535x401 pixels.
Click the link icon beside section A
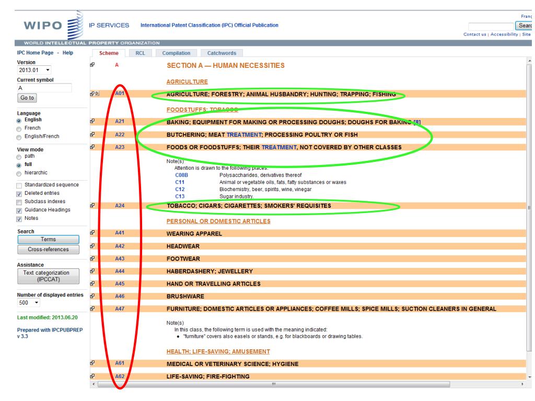pyautogui.click(x=92, y=64)
